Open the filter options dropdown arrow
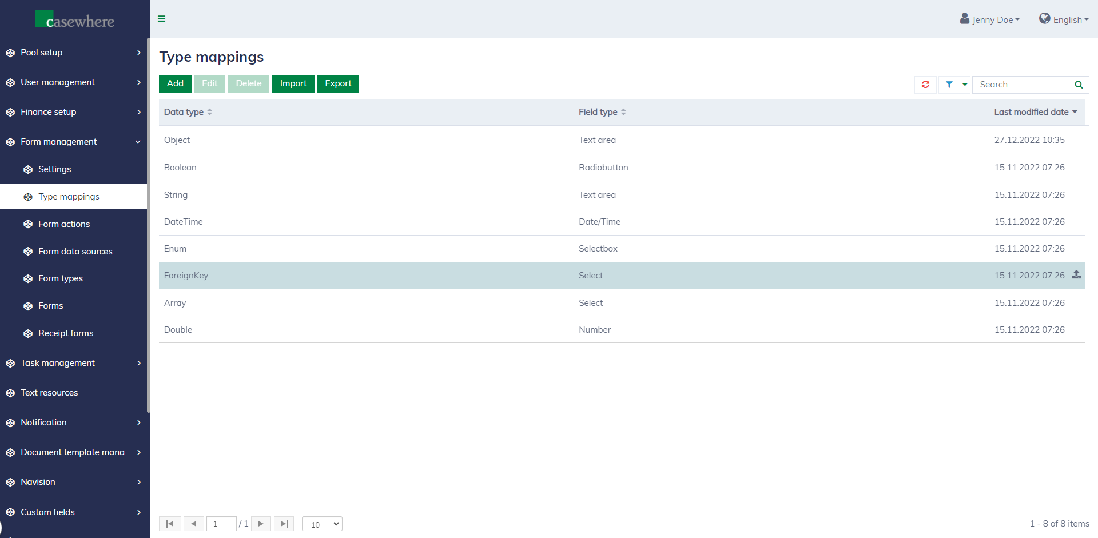Viewport: 1098px width, 538px height. (x=965, y=85)
